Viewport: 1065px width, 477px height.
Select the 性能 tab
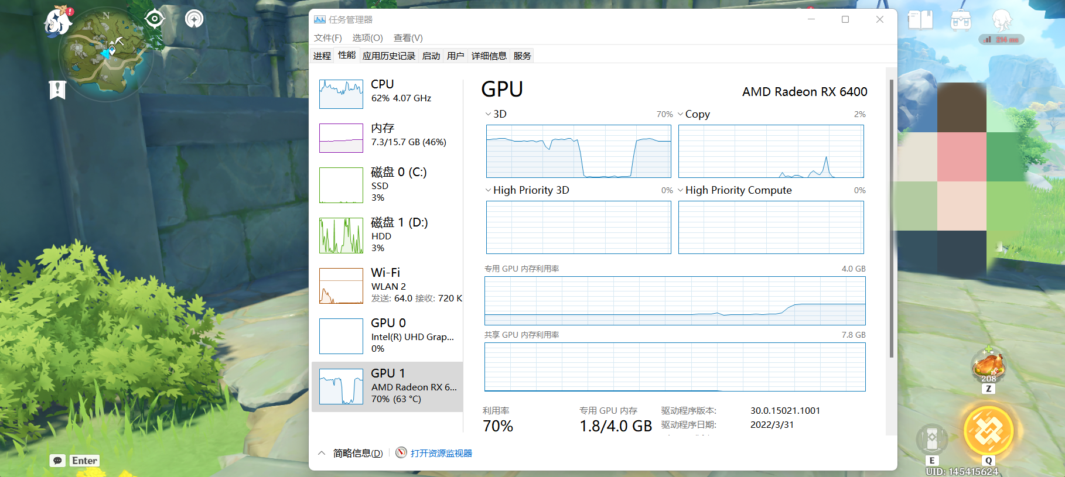pyautogui.click(x=347, y=55)
